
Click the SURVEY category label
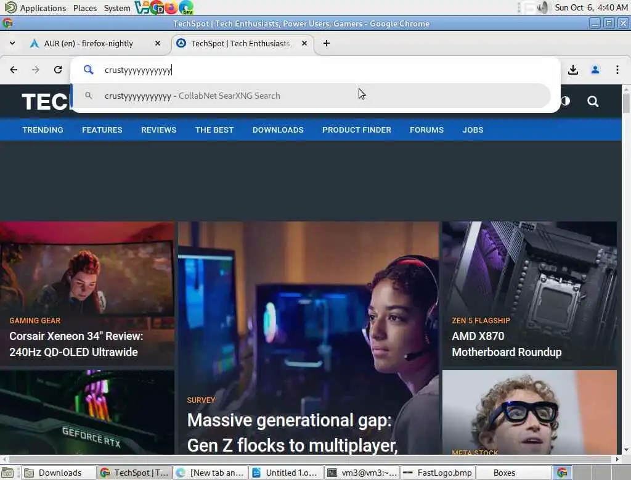point(202,400)
